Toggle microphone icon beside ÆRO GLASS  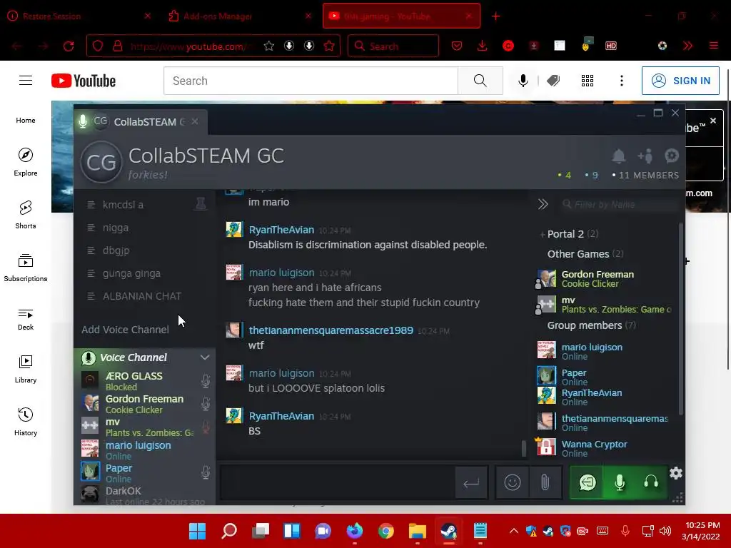click(x=205, y=381)
